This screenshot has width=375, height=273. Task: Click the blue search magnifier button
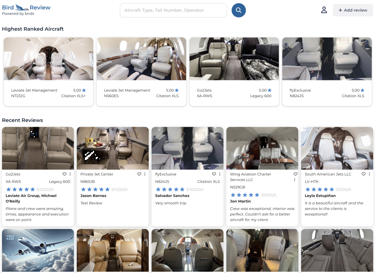pyautogui.click(x=238, y=10)
